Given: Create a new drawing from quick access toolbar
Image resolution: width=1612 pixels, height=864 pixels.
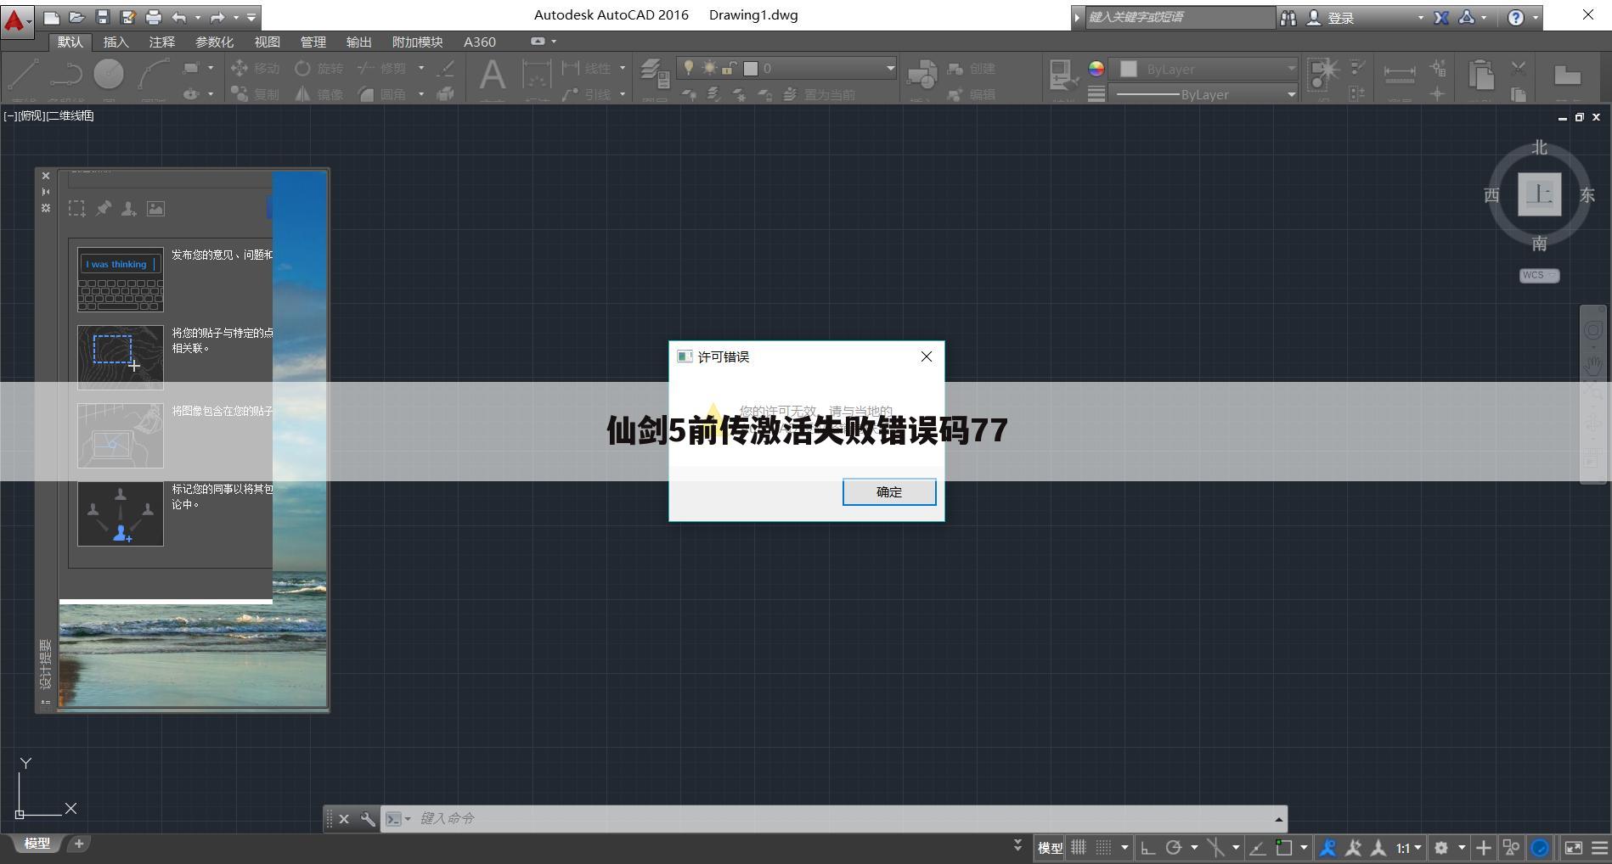Looking at the screenshot, I should pos(51,17).
